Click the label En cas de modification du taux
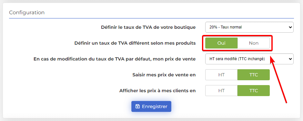 (x=115, y=59)
